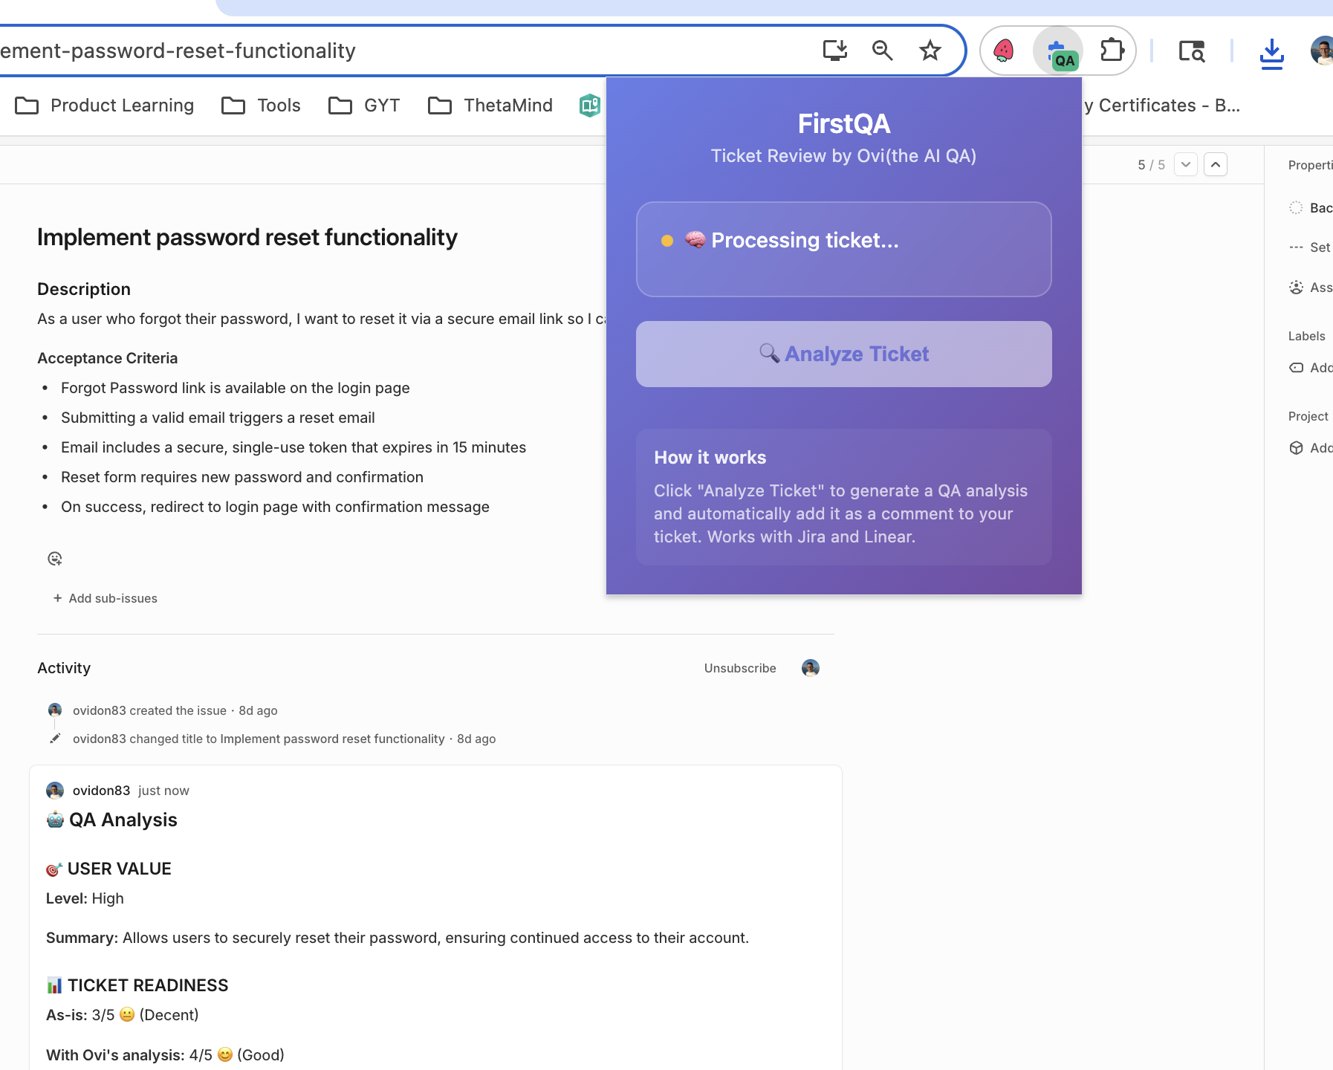Click the install app icon in address bar
Image resolution: width=1333 pixels, height=1070 pixels.
[x=835, y=51]
